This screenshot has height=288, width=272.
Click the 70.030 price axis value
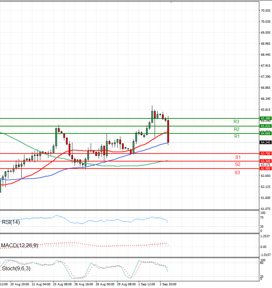click(266, 22)
